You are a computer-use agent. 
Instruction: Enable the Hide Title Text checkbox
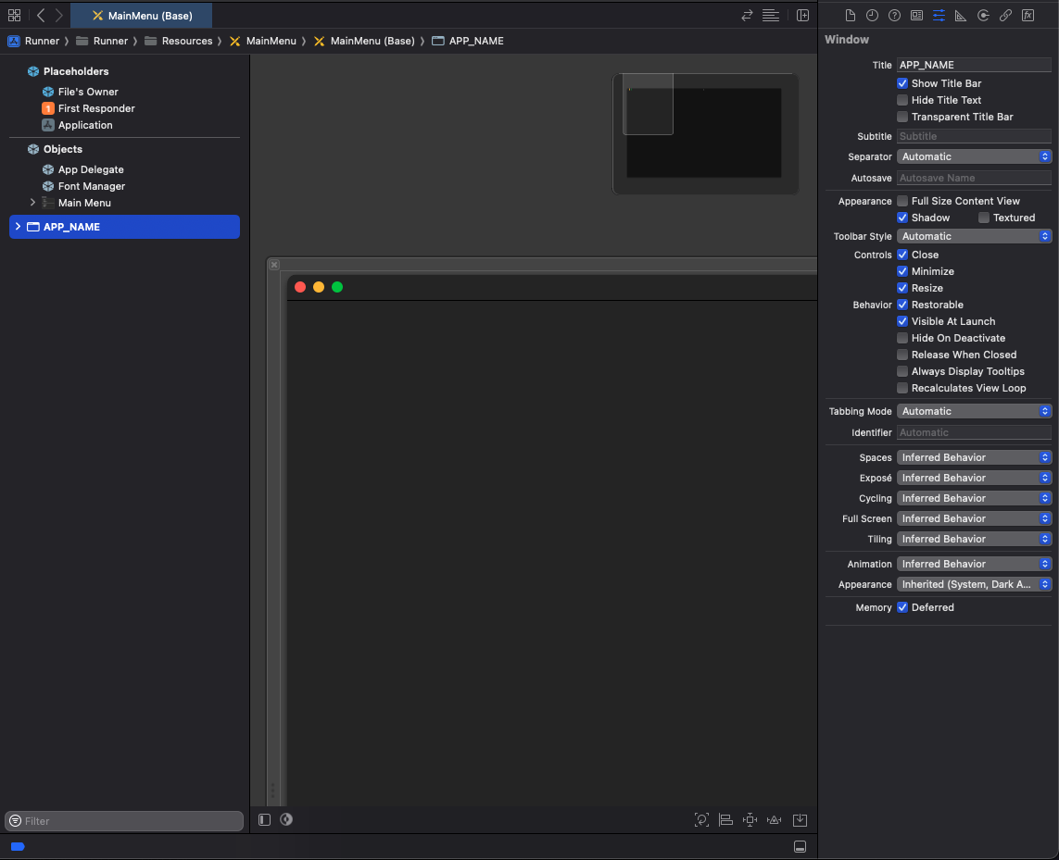point(902,100)
